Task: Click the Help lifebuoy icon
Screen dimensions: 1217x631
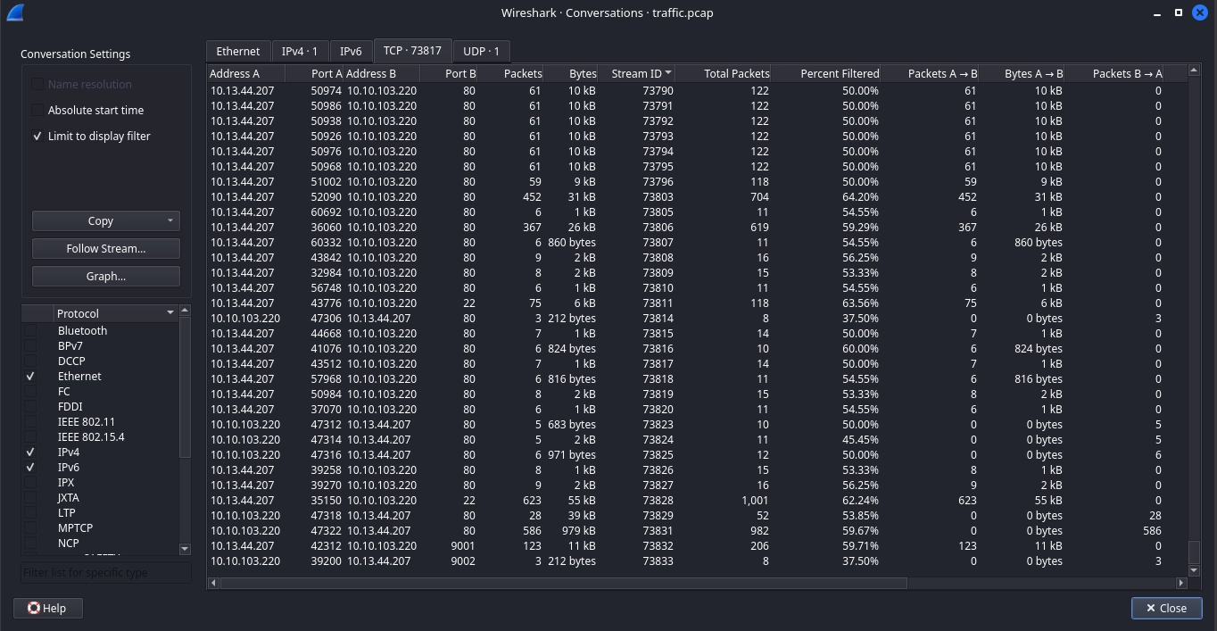Action: (34, 608)
